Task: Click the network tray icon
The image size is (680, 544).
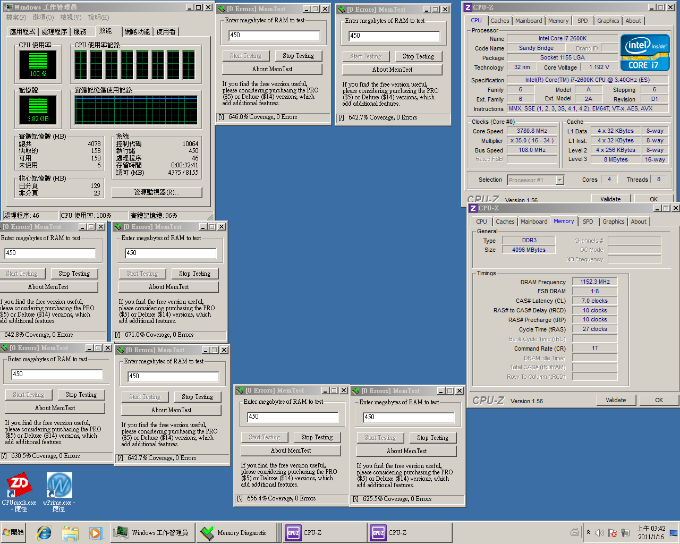Action: coord(625,532)
